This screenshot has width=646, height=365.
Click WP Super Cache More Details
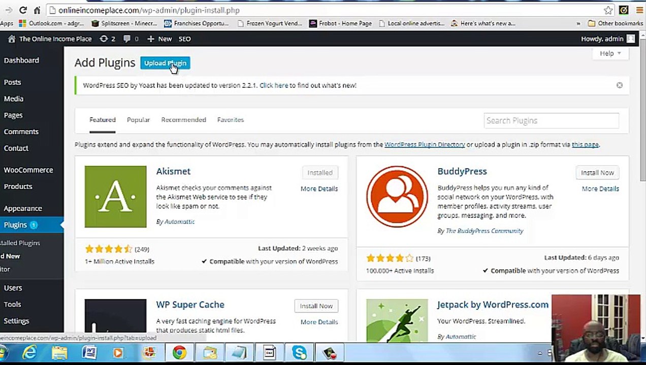319,322
